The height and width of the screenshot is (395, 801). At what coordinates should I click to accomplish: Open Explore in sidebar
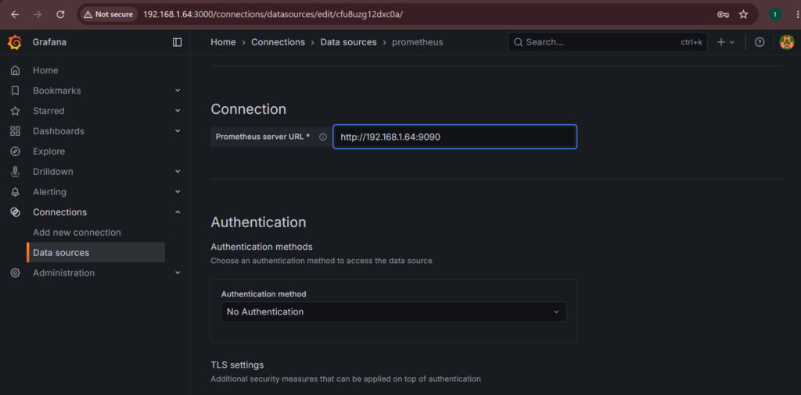(49, 151)
